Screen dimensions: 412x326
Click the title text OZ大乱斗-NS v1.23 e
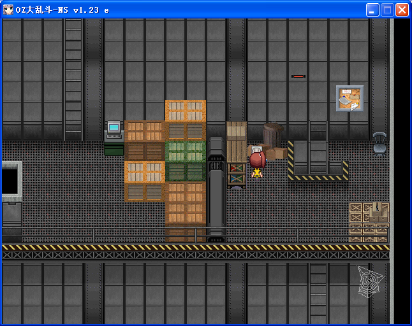pos(63,10)
